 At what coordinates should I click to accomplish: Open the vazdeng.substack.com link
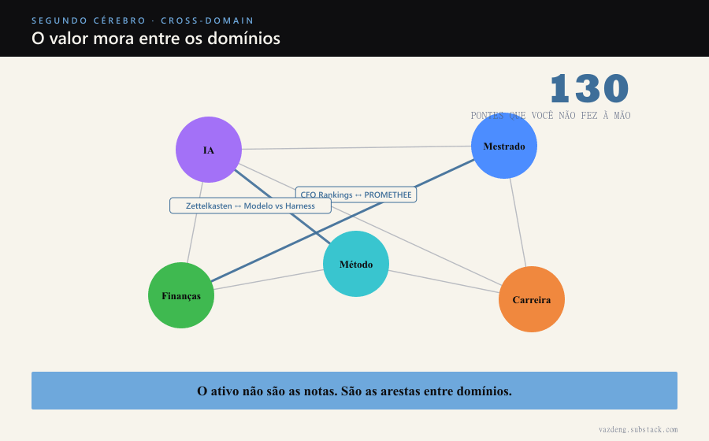(x=638, y=429)
